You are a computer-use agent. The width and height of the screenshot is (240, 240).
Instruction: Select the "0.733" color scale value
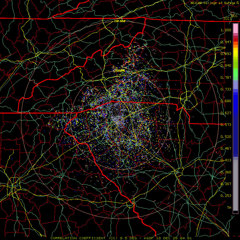226,89
